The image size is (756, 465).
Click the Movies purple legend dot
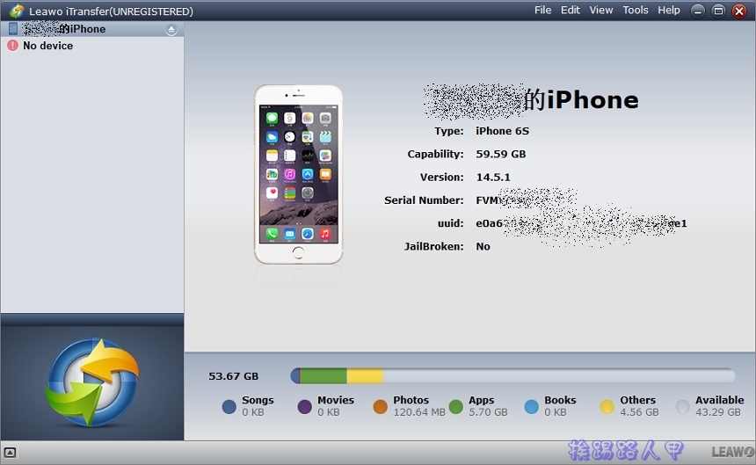pos(305,407)
